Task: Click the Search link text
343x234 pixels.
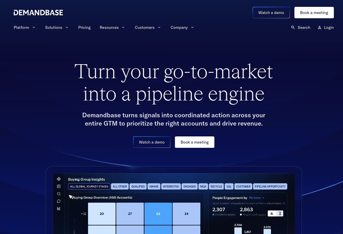Action: point(304,27)
